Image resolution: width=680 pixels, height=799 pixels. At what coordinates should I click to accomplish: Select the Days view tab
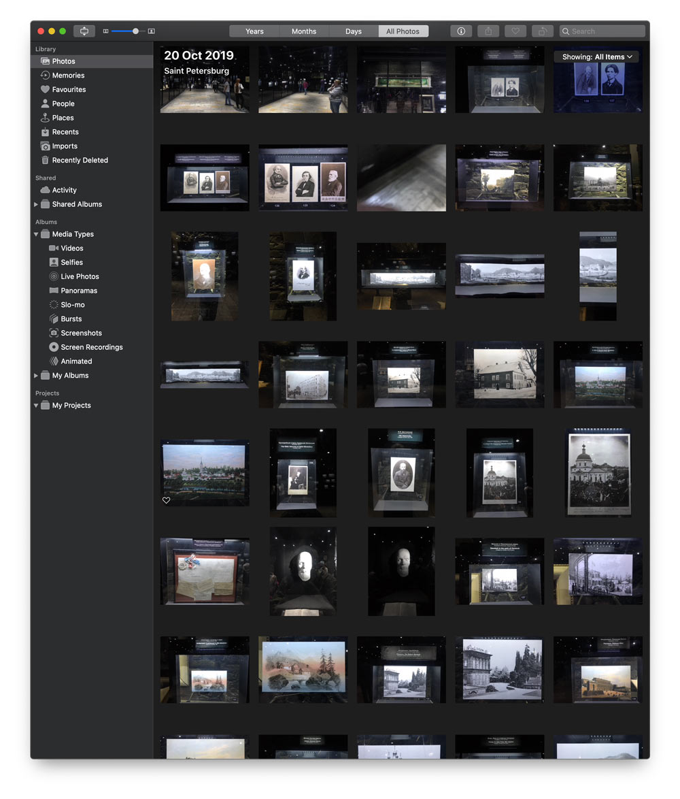[x=353, y=31]
